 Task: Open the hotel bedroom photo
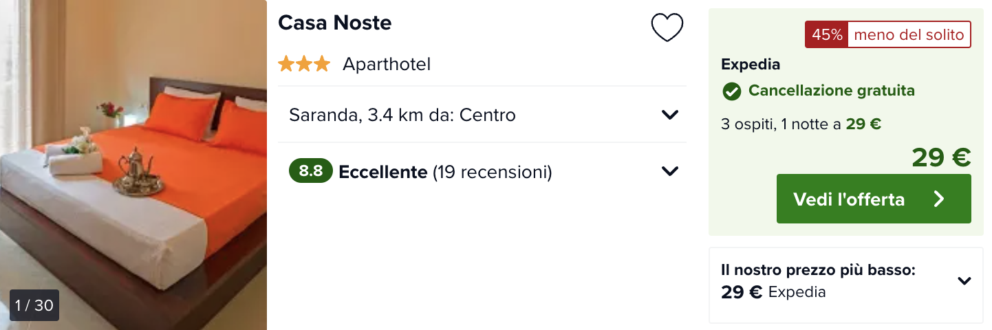click(133, 165)
